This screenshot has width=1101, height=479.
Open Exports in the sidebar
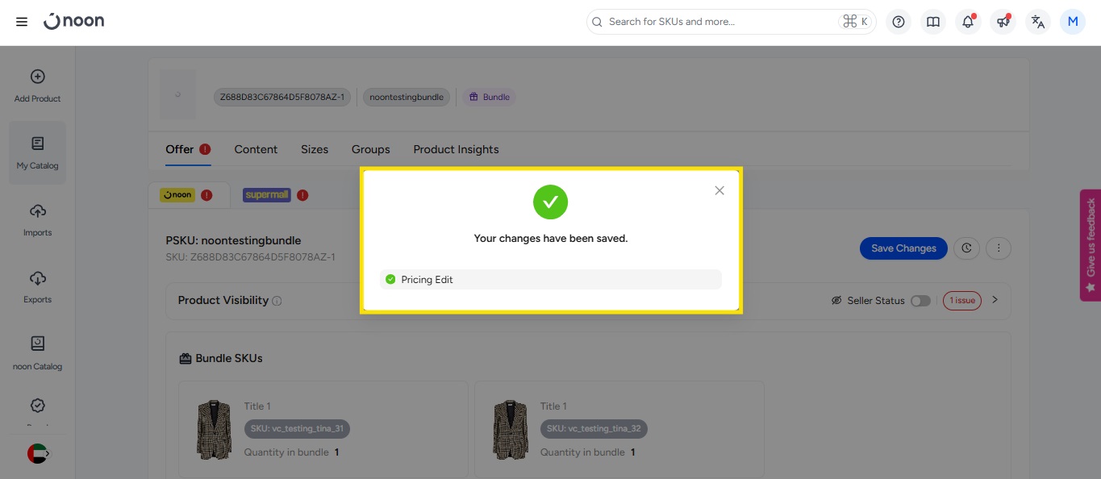(x=37, y=286)
